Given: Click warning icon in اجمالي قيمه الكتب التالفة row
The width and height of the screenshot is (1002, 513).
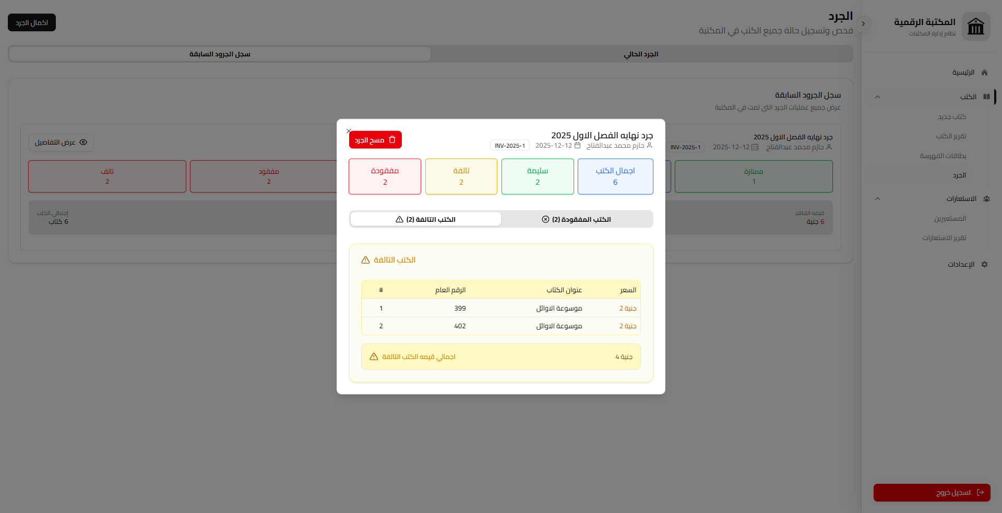Looking at the screenshot, I should click(x=374, y=356).
